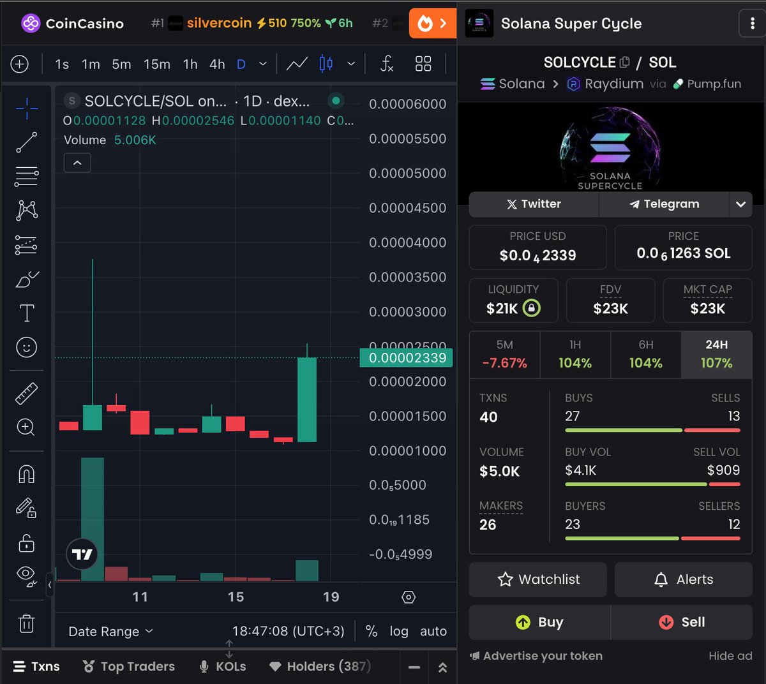Select the 6H stats period tab
766x684 pixels.
click(x=646, y=354)
